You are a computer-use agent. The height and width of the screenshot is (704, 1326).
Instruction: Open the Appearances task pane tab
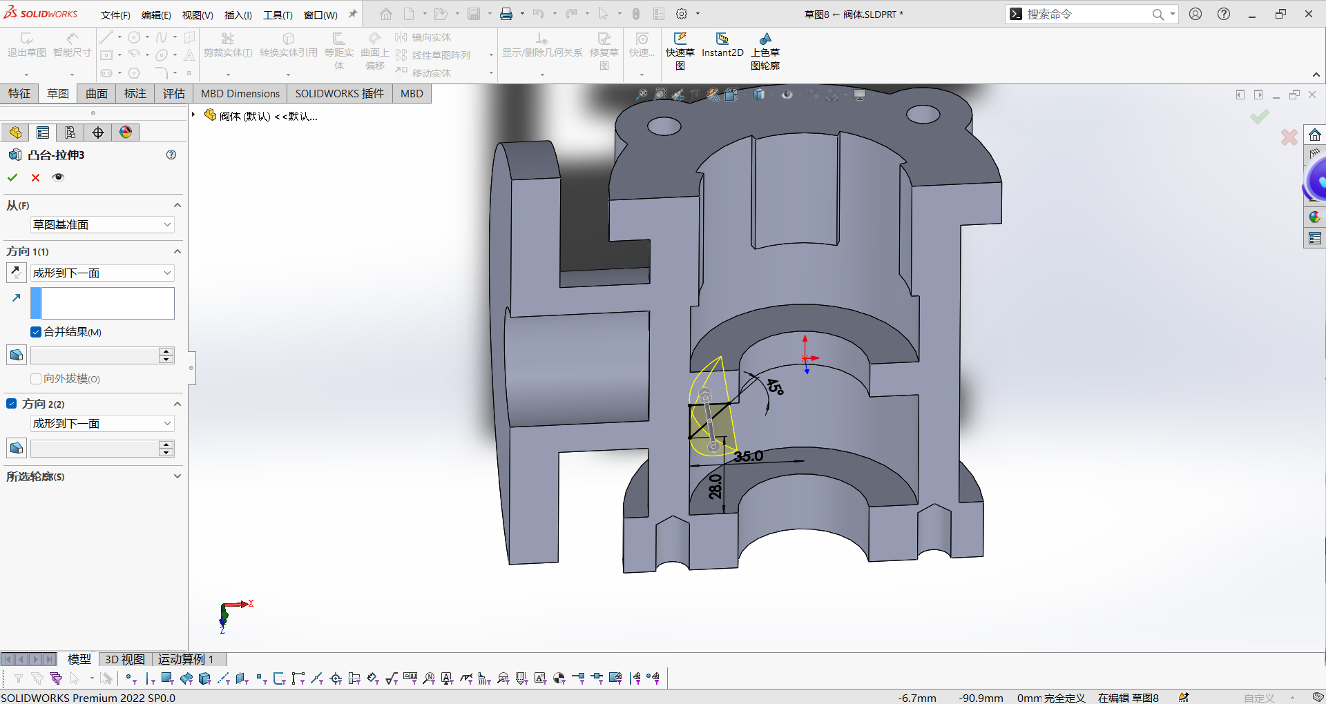[x=1315, y=217]
